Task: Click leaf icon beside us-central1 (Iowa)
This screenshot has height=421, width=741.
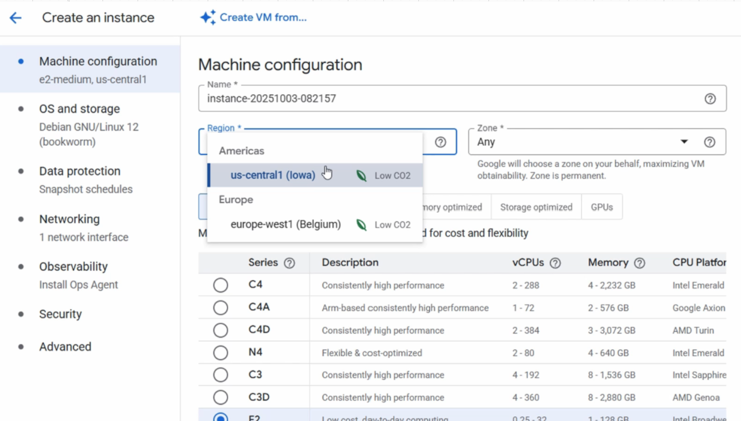Action: coord(362,176)
